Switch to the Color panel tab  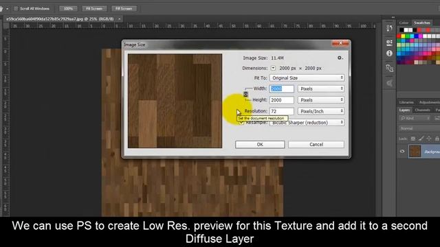(404, 23)
